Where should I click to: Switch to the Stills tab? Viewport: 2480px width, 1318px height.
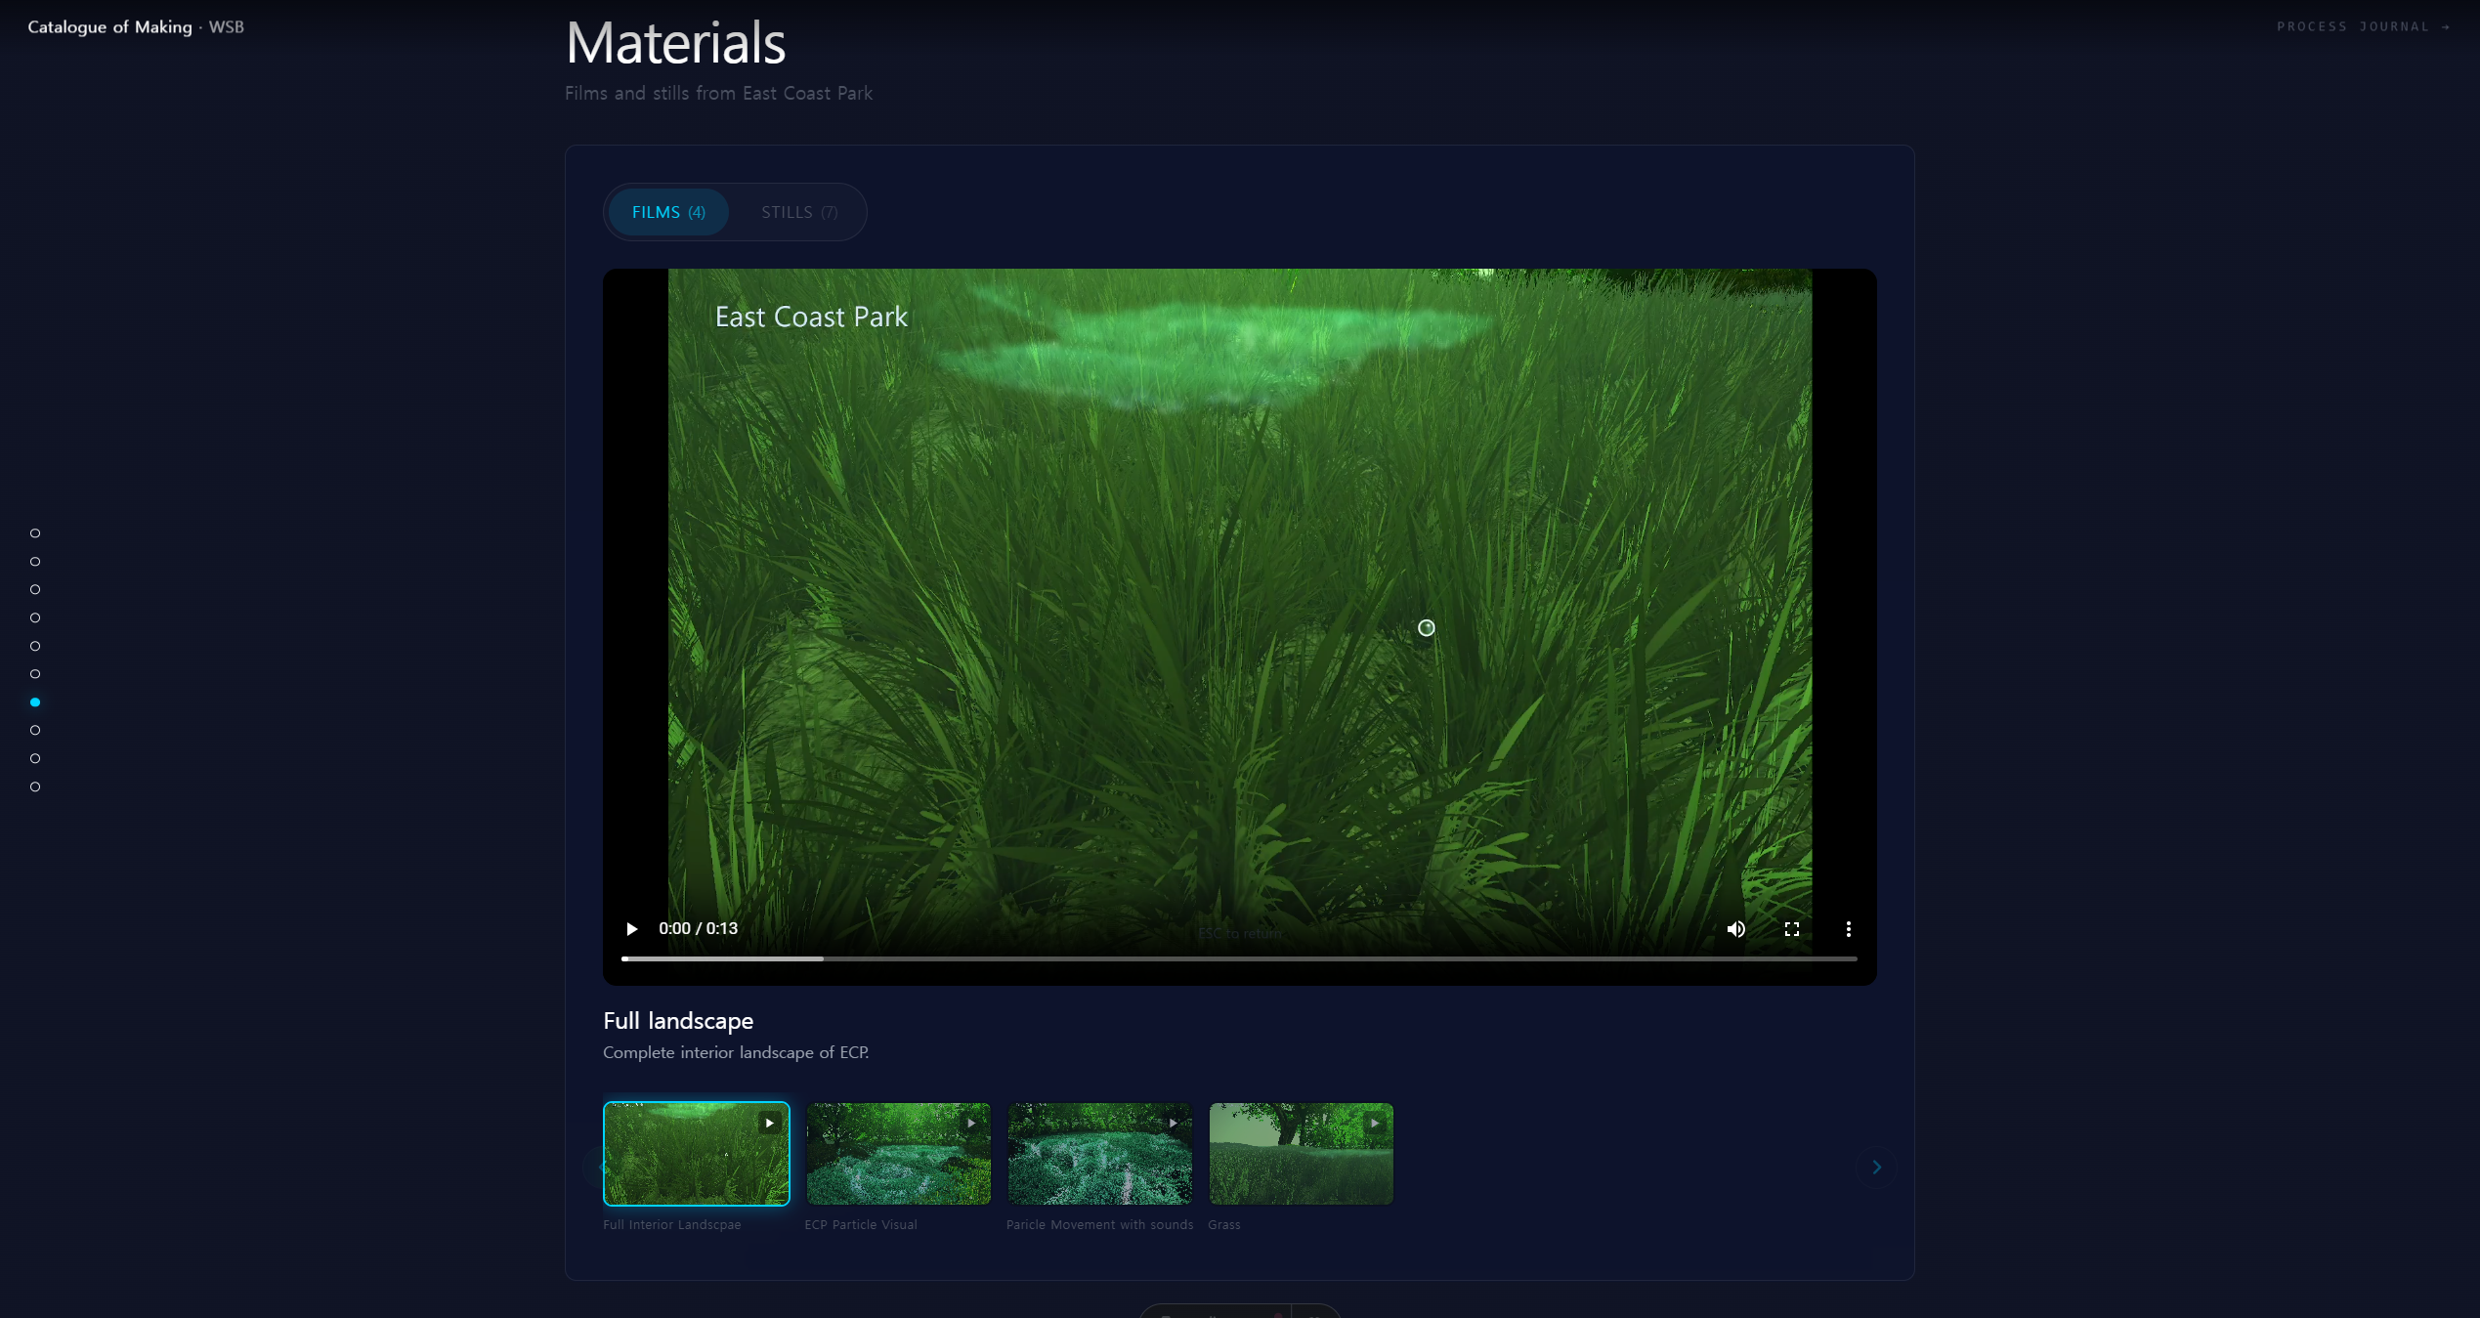(799, 212)
